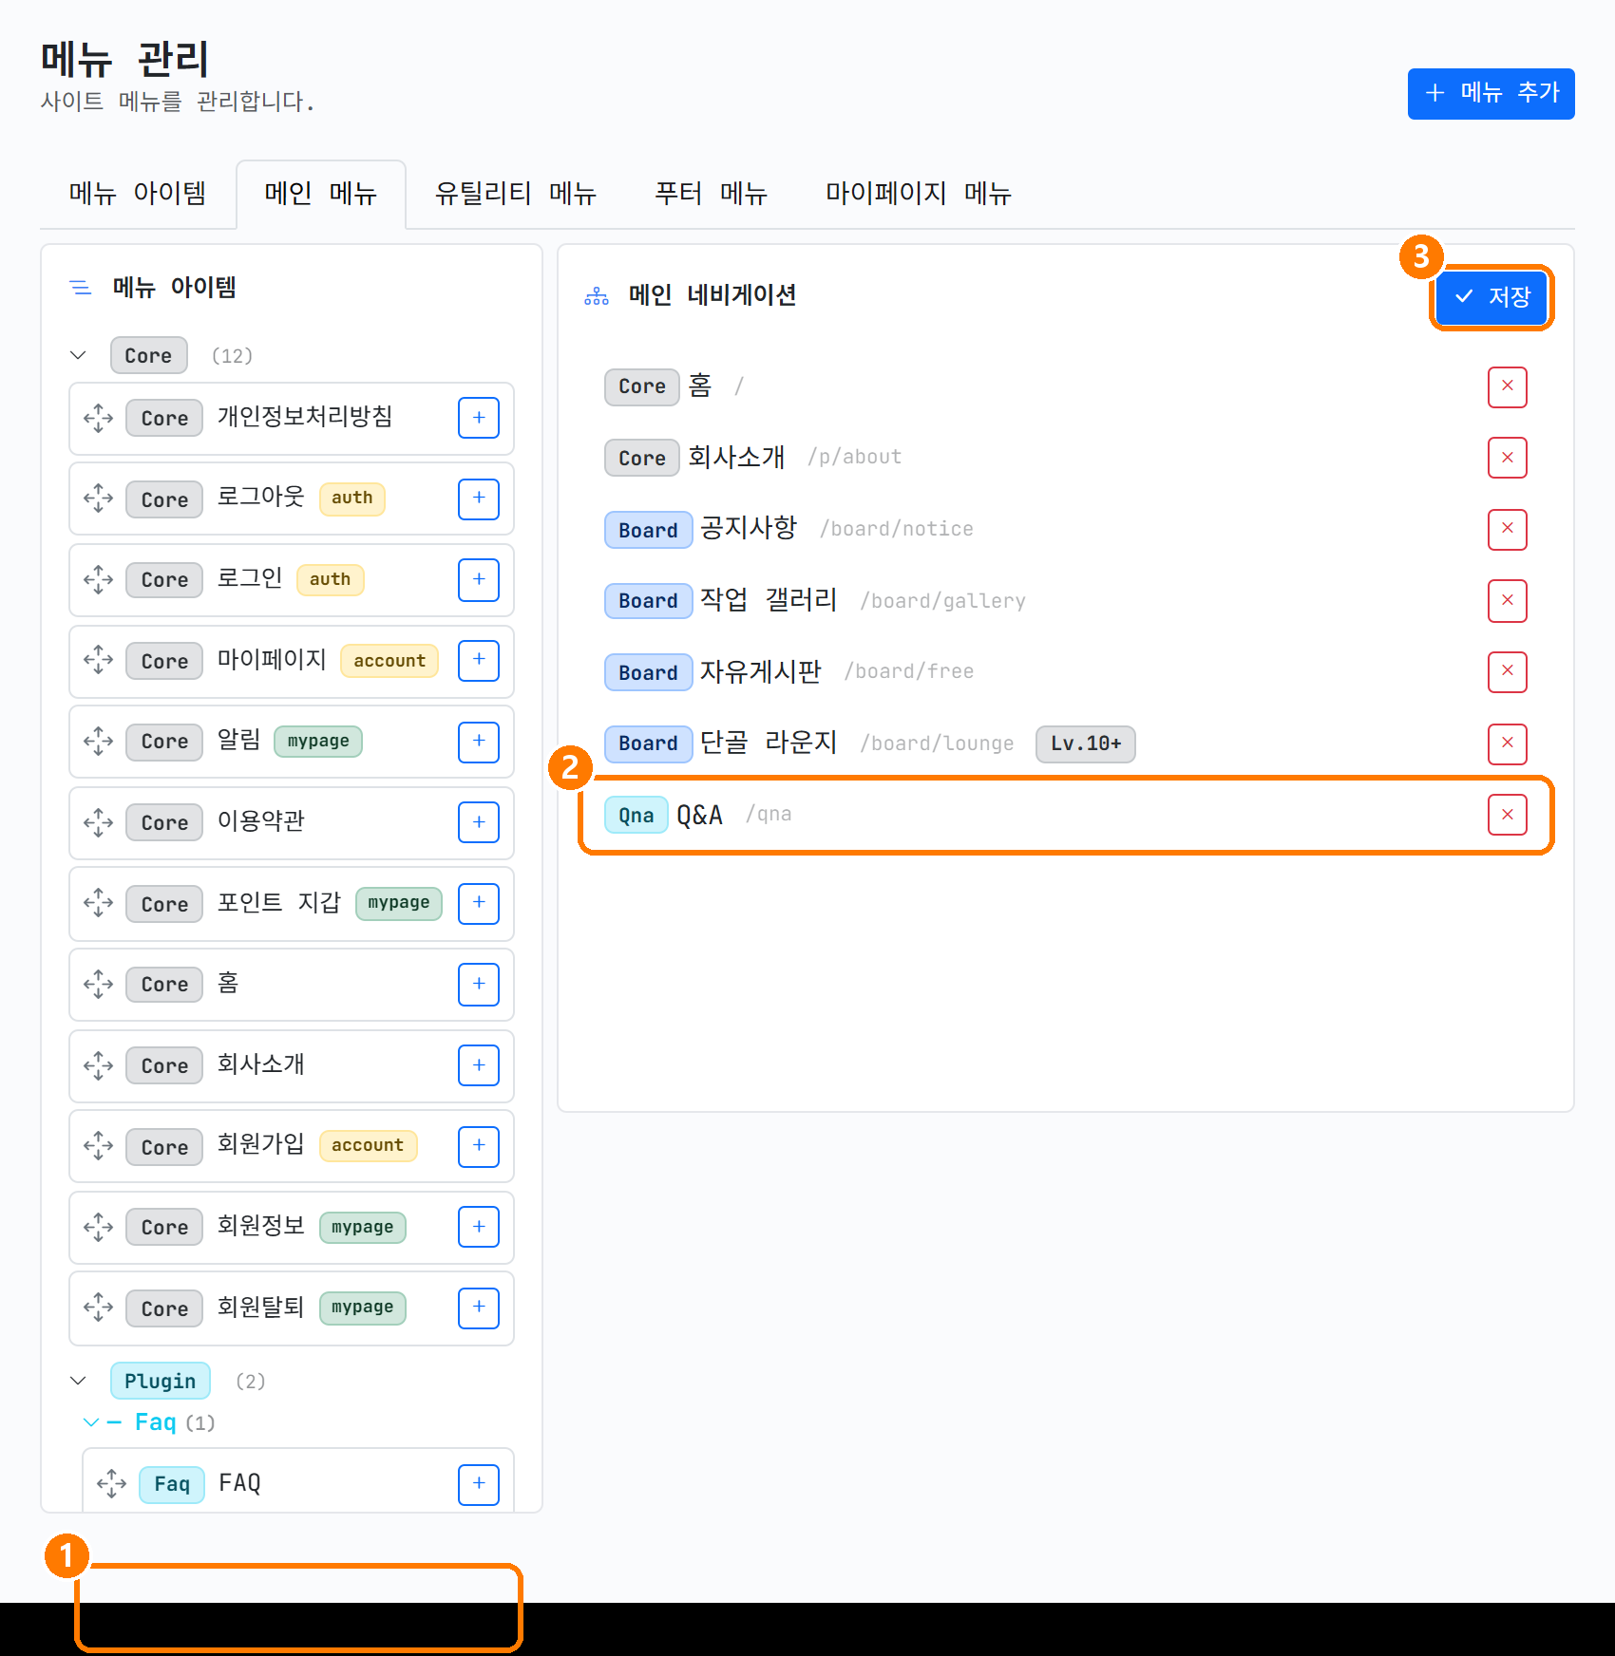This screenshot has height=1656, width=1615.
Task: Switch to 유틸리티 메뉴 tab
Action: tap(516, 194)
